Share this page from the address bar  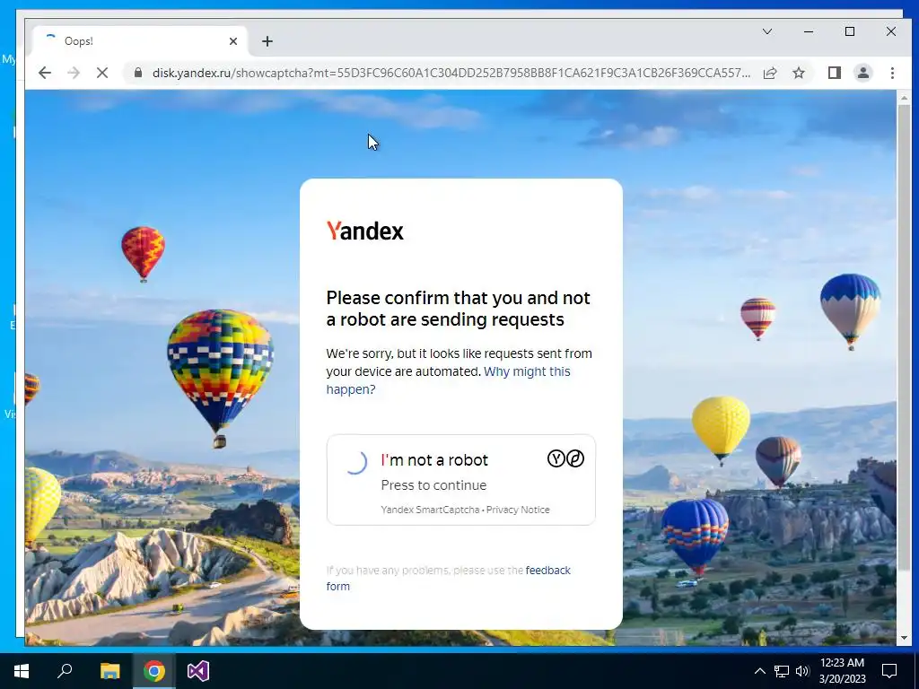coord(770,73)
